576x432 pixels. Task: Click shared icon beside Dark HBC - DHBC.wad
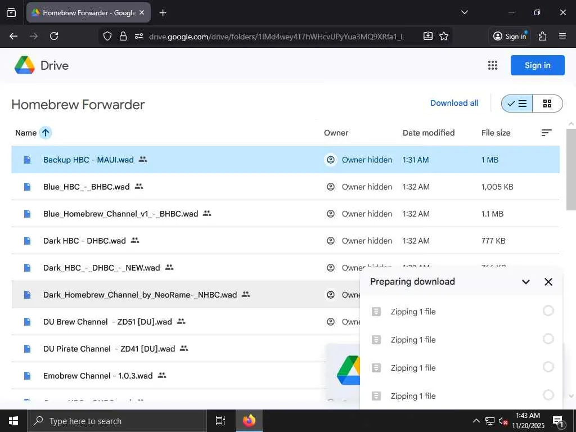(135, 240)
